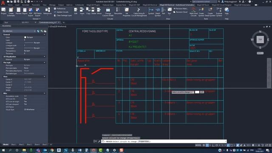Open the No selection object dropdown
Screen dimensions: 272x153
click(19, 31)
